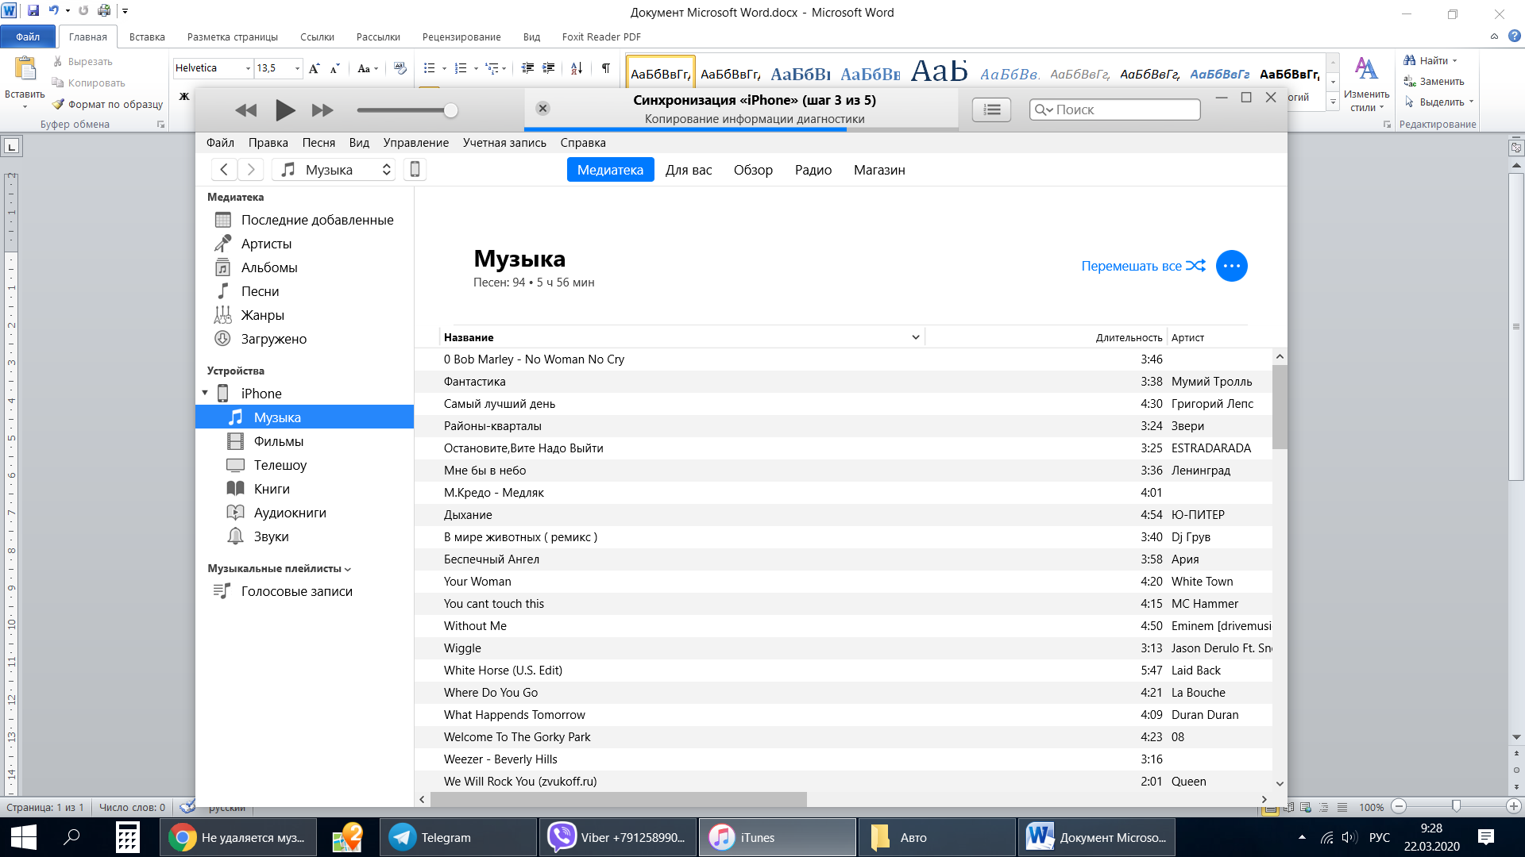Screen dimensions: 1525x857
Task: Open the Viber taskbar button
Action: [x=618, y=837]
